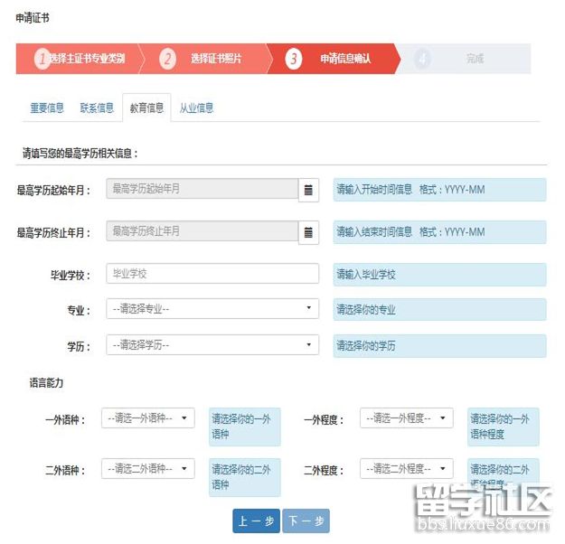Open the 从业信息 tab
Image resolution: width=565 pixels, height=544 pixels.
[x=196, y=108]
